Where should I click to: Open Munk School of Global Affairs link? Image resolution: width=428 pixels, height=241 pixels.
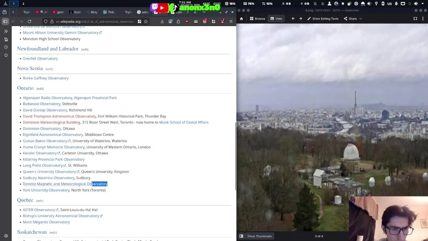(184, 123)
